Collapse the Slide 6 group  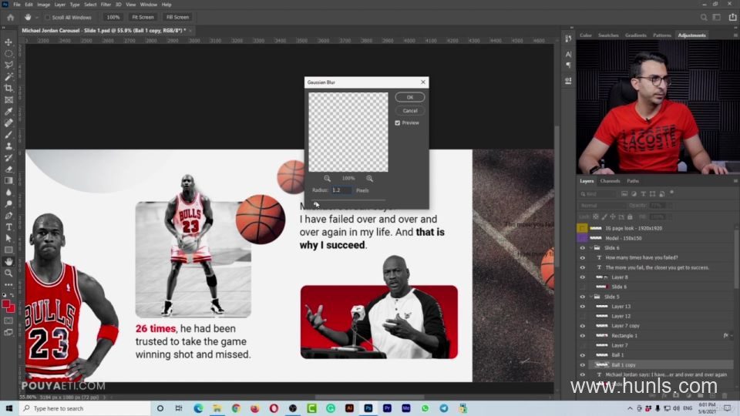[591, 247]
